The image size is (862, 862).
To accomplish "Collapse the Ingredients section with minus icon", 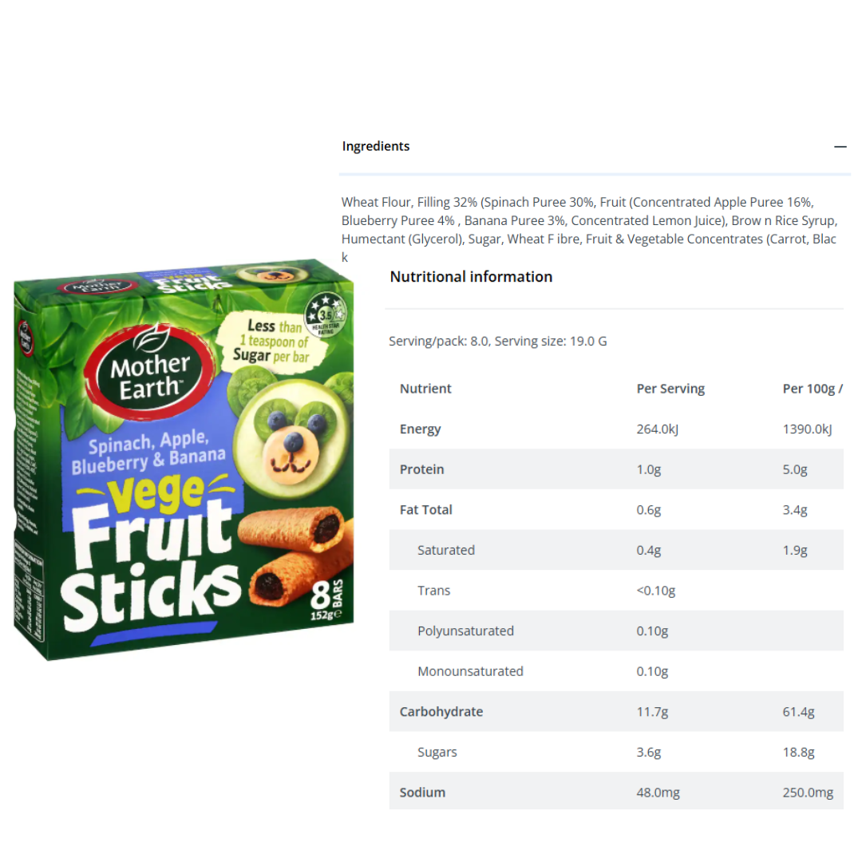I will pos(840,147).
